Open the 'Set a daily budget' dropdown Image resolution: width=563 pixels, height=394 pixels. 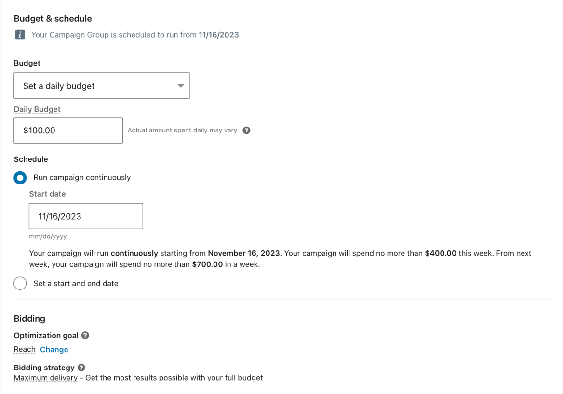point(102,85)
